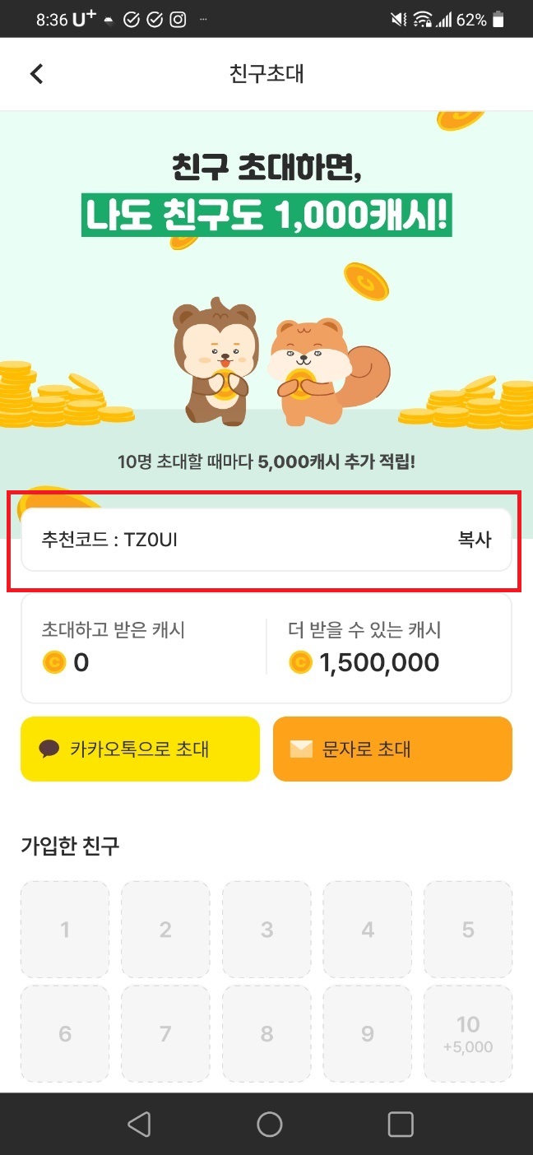The width and height of the screenshot is (533, 1155).
Task: Tap the KakaoTalk speech bubble icon
Action: coord(49,749)
